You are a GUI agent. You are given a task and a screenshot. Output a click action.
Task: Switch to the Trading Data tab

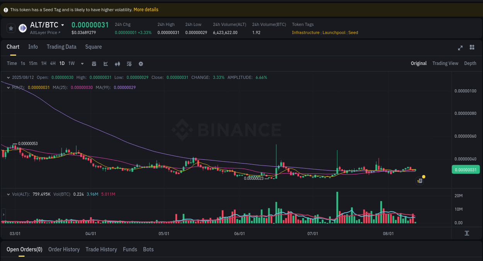point(61,47)
